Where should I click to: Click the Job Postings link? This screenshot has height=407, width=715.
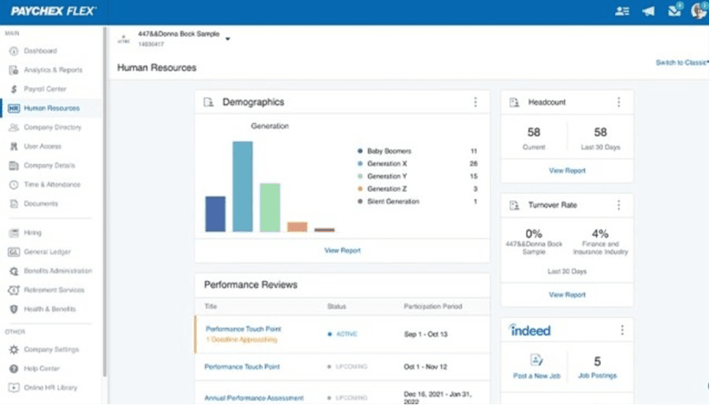click(597, 376)
